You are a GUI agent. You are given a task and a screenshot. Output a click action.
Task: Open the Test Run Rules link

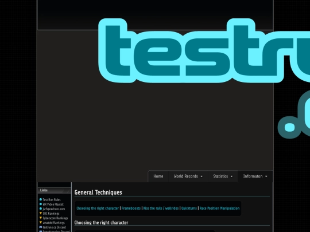click(x=52, y=200)
